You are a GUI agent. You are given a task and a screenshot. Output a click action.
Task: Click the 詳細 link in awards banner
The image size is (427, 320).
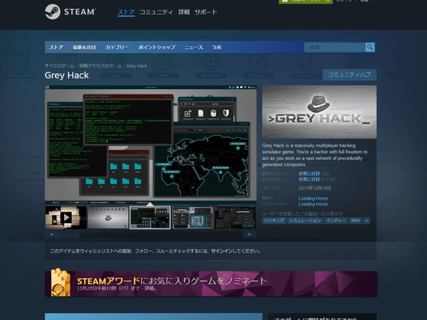149,289
